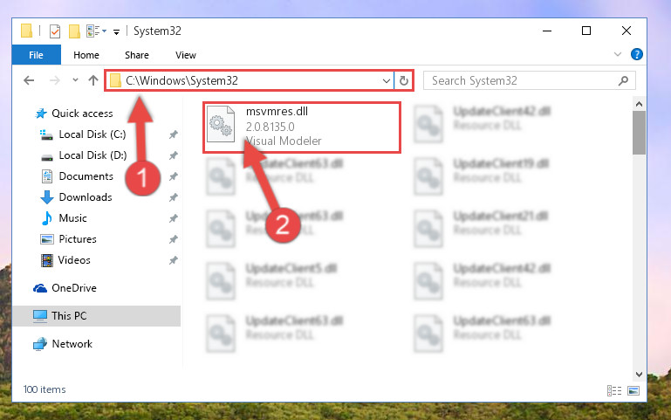Open recent locations dropdown arrow
This screenshot has width=671, height=420.
pyautogui.click(x=75, y=80)
